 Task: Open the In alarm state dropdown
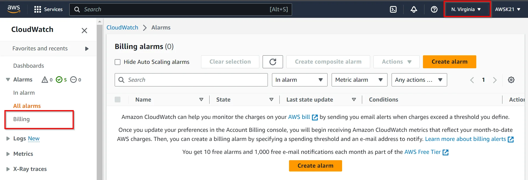click(299, 80)
